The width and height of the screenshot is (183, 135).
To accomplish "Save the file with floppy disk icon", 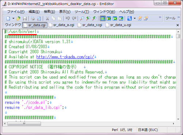I will [x=25, y=18].
